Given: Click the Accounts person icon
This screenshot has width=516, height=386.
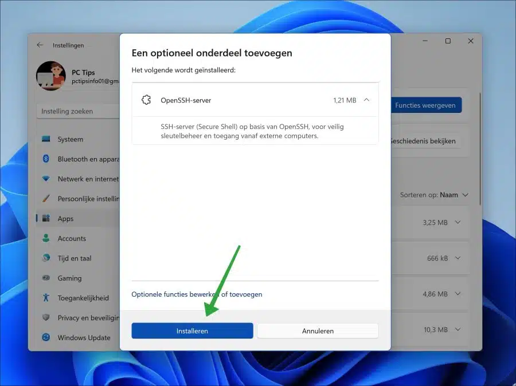Looking at the screenshot, I should point(46,238).
